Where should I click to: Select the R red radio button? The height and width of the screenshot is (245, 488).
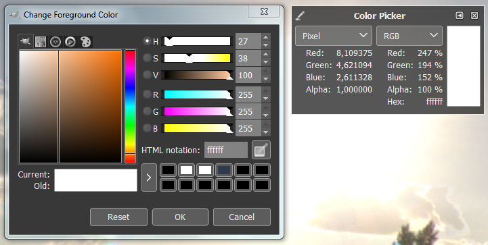(x=147, y=94)
